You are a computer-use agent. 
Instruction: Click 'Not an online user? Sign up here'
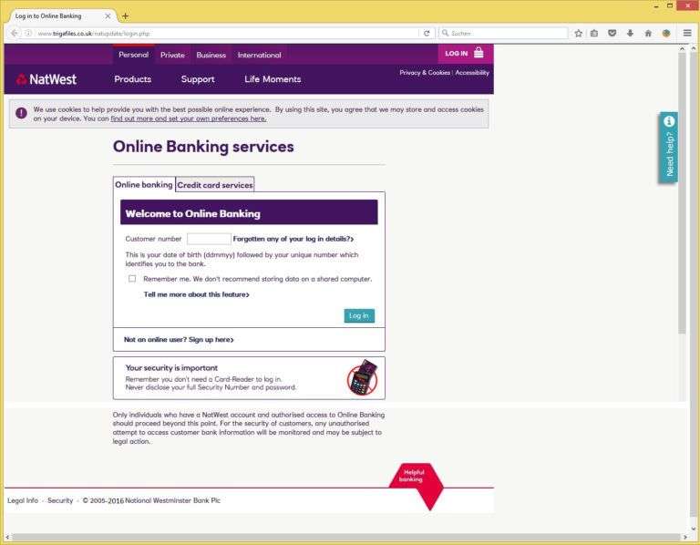coord(179,340)
